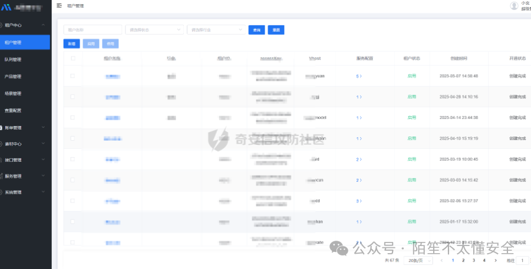This screenshot has height=269, width=531.
Task: Check the row created 2025-02-06 15:27:37
Action: tap(72, 201)
